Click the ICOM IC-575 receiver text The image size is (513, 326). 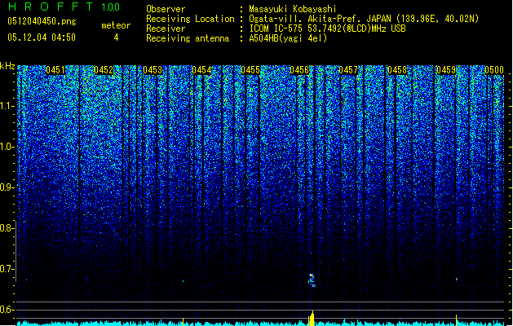(x=327, y=29)
